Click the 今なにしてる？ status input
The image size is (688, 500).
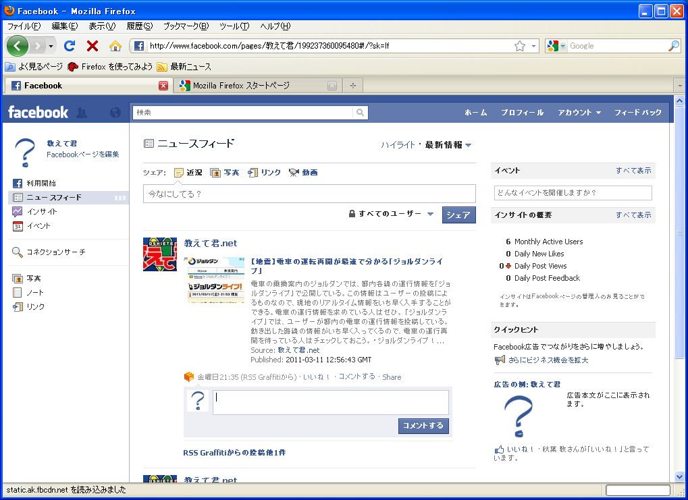(309, 194)
